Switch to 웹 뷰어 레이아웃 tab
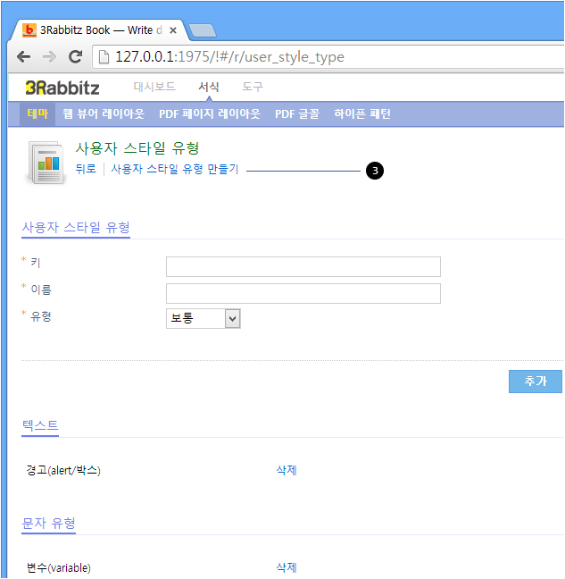565x579 pixels. 104,113
